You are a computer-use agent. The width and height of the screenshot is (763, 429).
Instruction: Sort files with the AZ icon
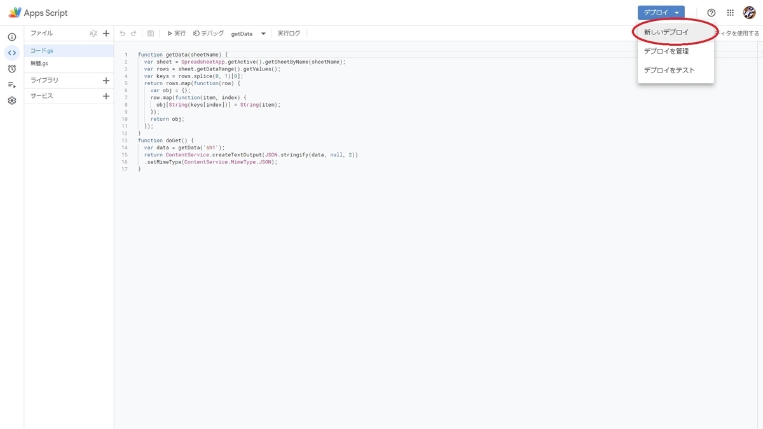[93, 33]
